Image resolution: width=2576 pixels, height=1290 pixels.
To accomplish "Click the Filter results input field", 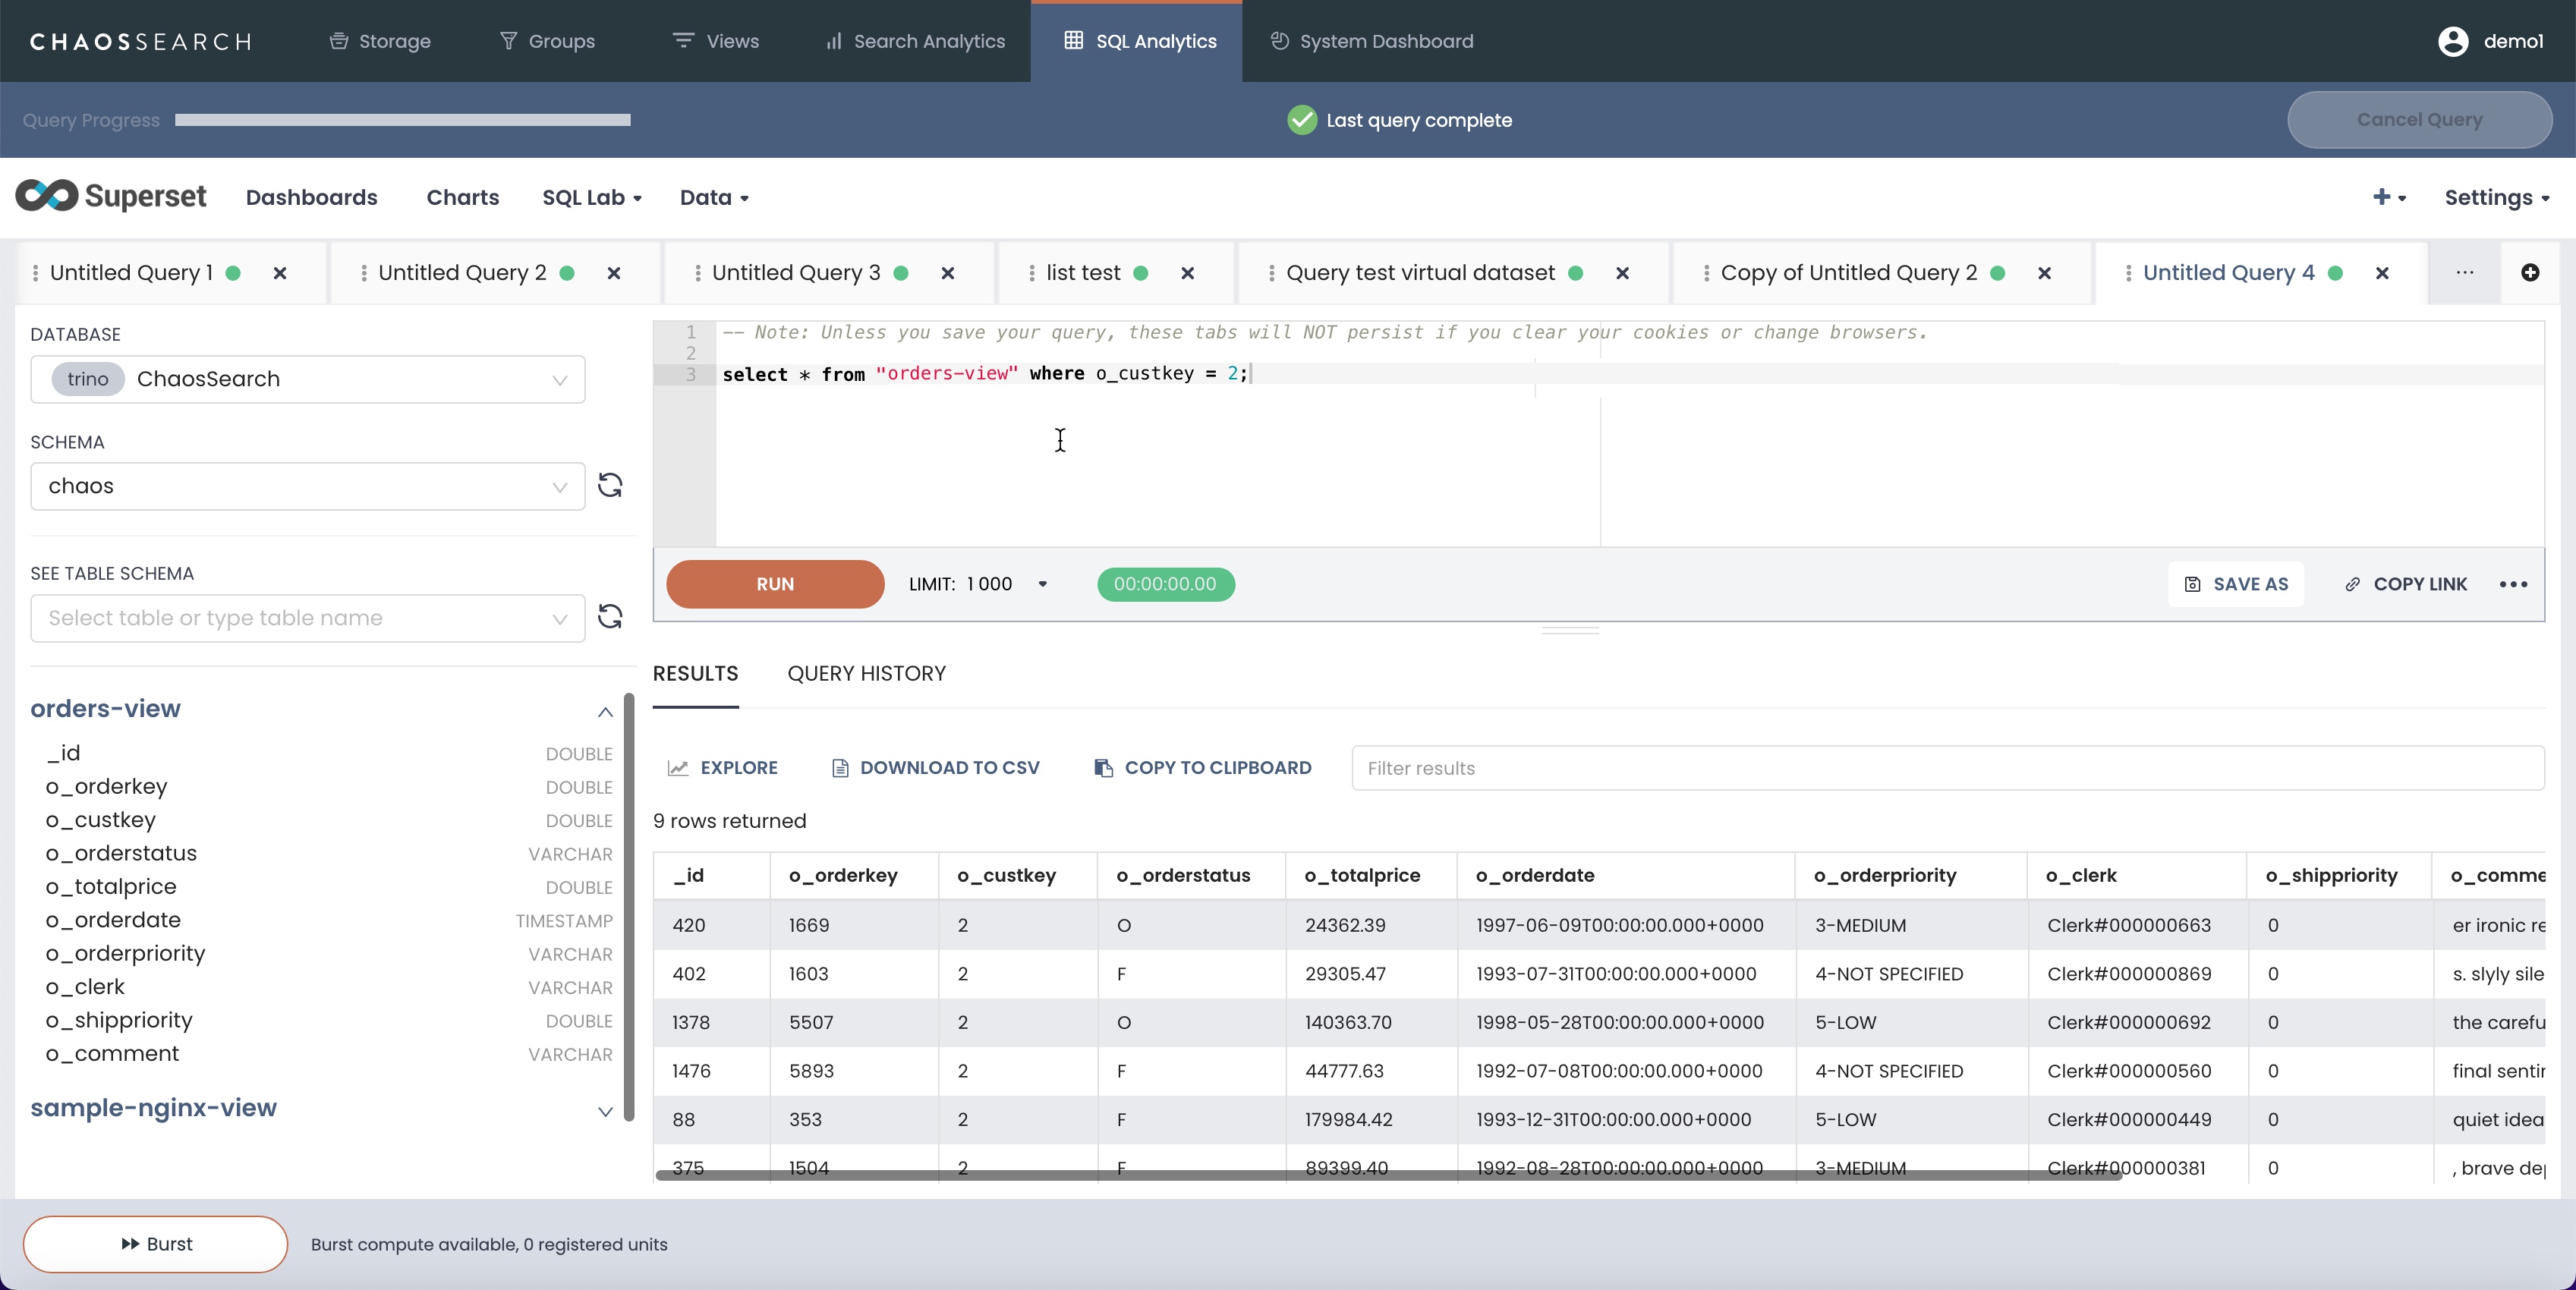I will 1947,768.
